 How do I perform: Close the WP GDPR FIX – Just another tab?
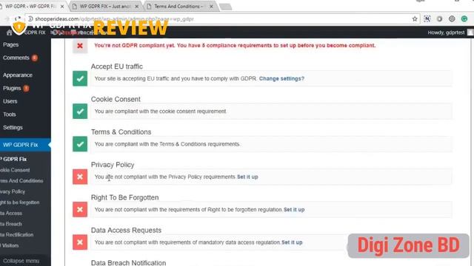(136, 7)
